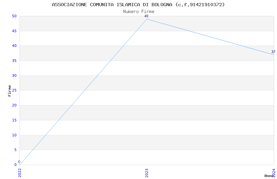Click the y-axis label 5
Image resolution: width=277 pixels, height=179 pixels.
(x=16, y=150)
